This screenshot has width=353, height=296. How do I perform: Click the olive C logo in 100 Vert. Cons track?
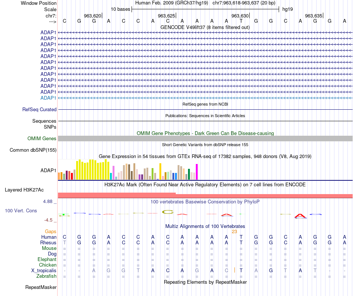(168, 212)
